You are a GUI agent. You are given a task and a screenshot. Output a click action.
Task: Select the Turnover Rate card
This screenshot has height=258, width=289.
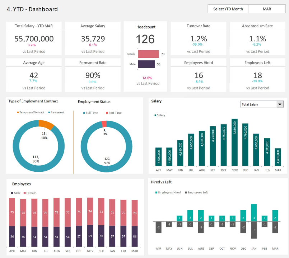[199, 38]
